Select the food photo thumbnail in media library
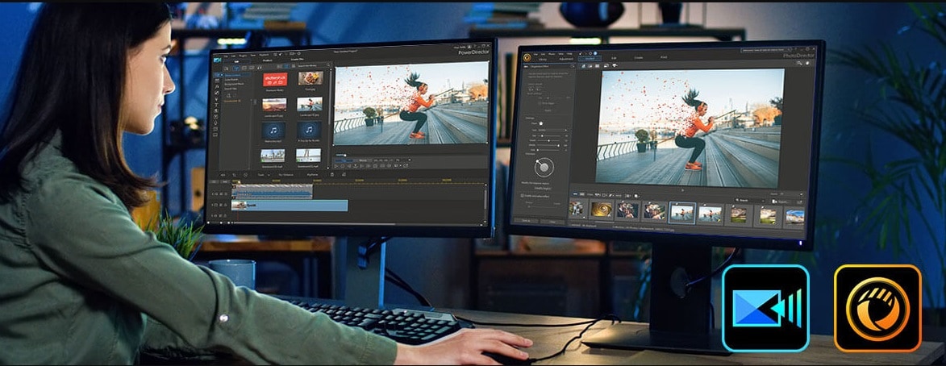This screenshot has width=946, height=366. (310, 77)
